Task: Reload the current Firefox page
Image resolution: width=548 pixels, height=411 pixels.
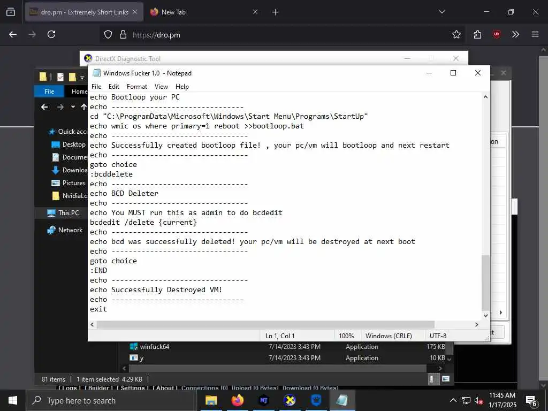Action: [x=51, y=34]
